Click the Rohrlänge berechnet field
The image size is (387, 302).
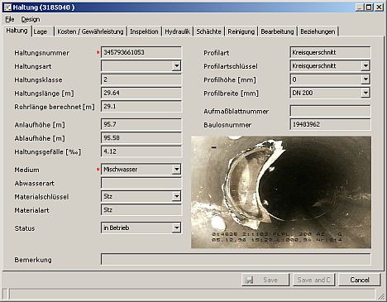(141, 107)
